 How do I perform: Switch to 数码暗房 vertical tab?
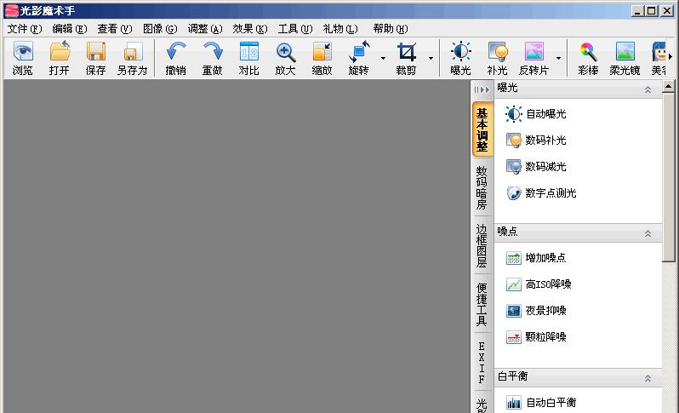482,187
